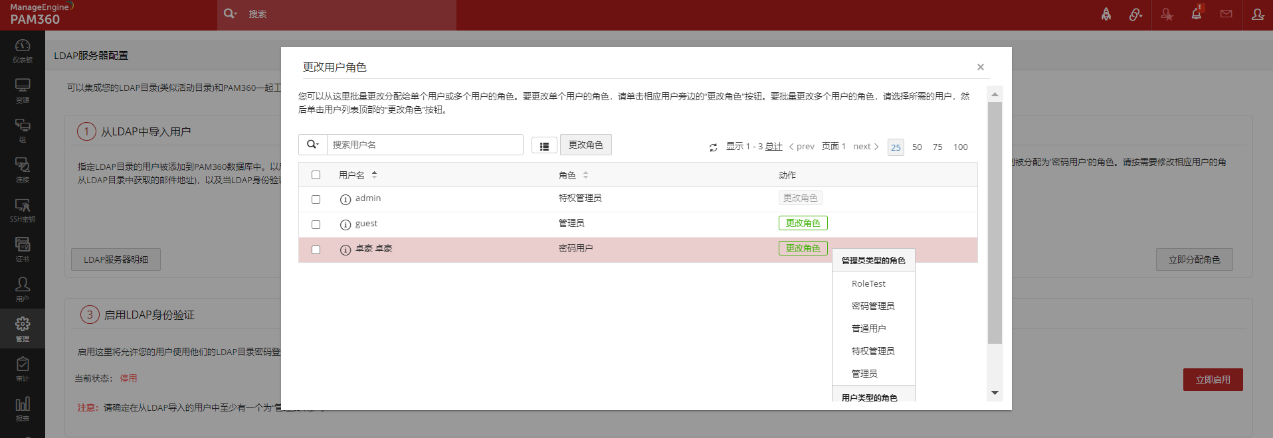Click the info icon next to 卓豪 卓豪
The height and width of the screenshot is (438, 1273).
345,250
